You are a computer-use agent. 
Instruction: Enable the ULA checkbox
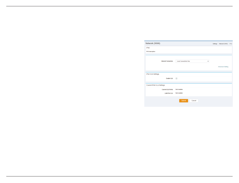point(176,79)
